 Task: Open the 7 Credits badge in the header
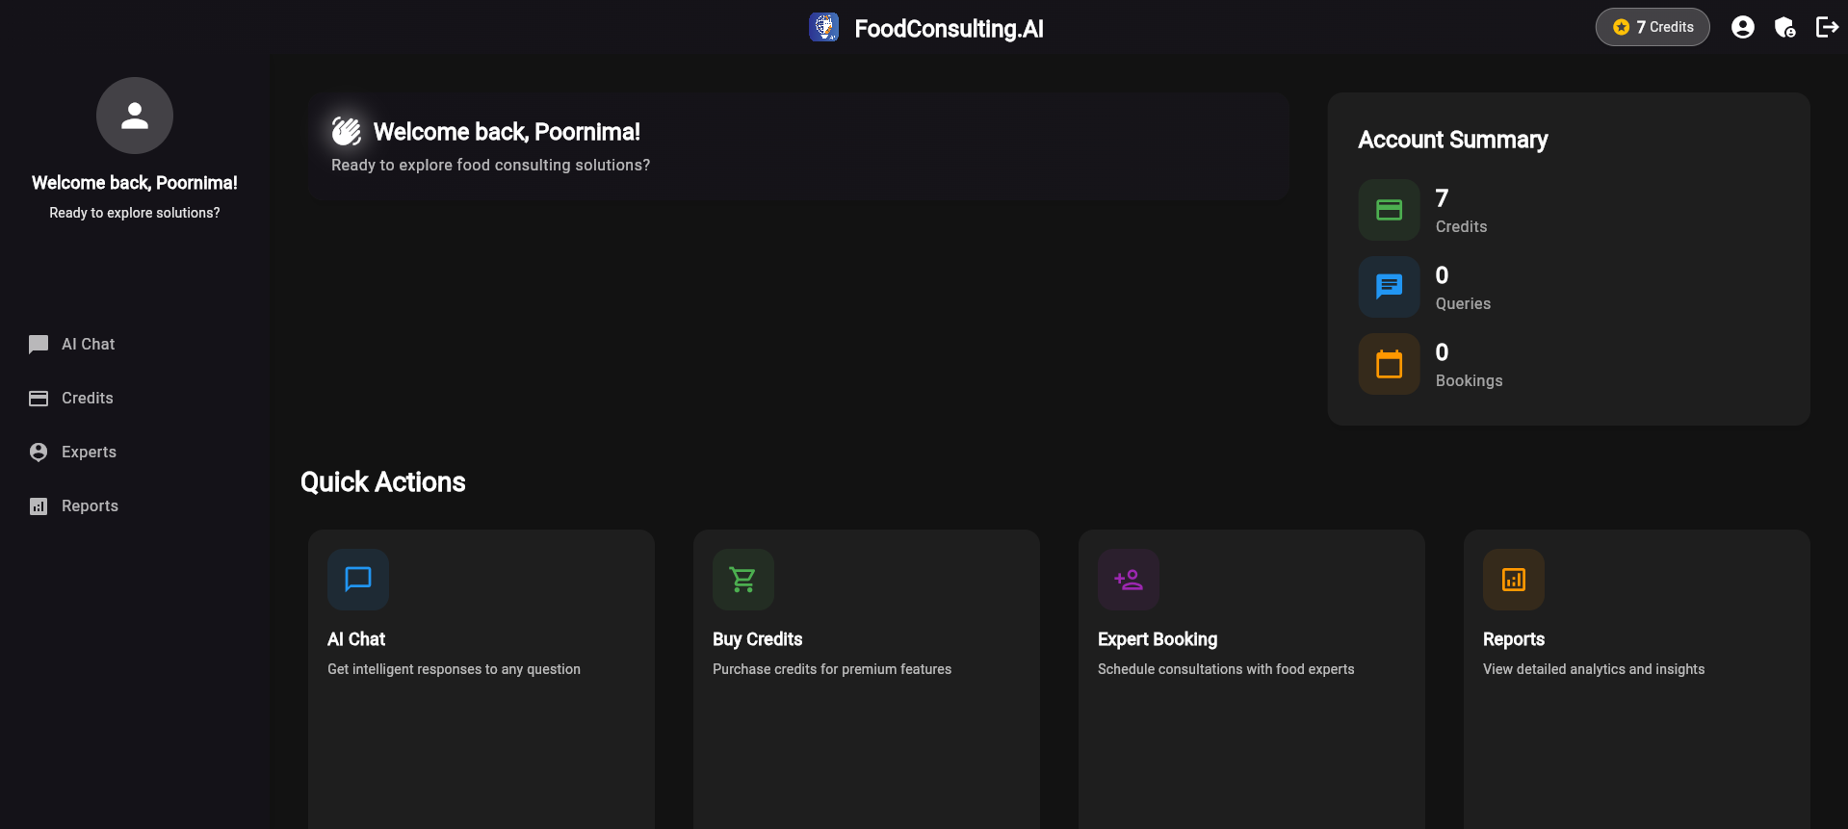1652,27
